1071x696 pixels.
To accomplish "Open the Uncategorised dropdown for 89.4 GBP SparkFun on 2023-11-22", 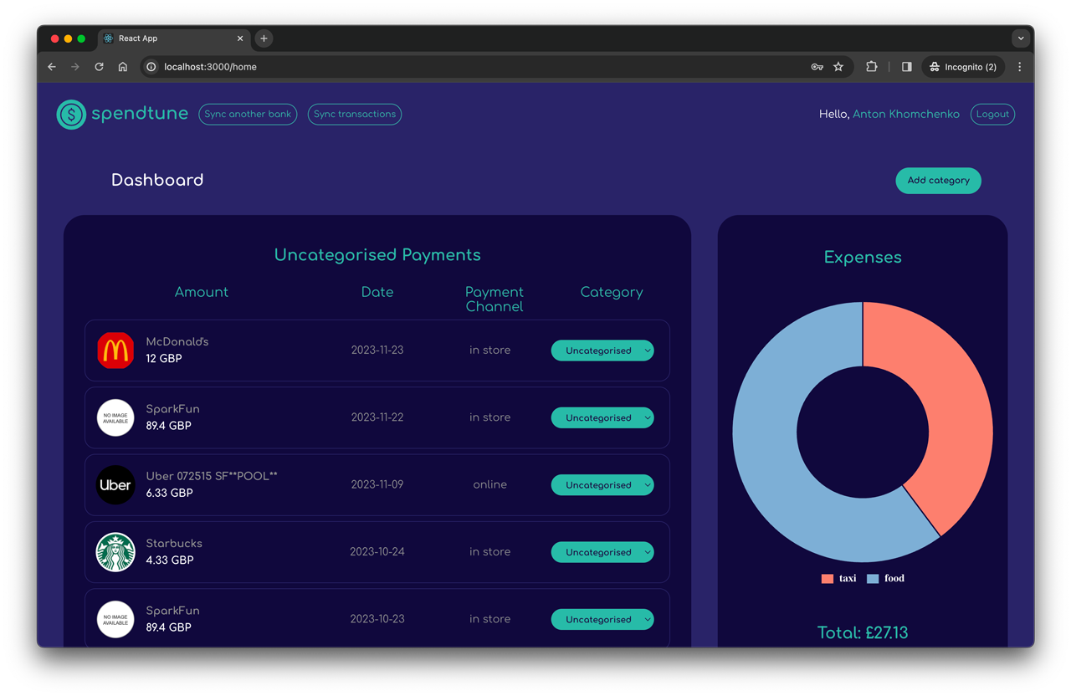I will tap(602, 417).
